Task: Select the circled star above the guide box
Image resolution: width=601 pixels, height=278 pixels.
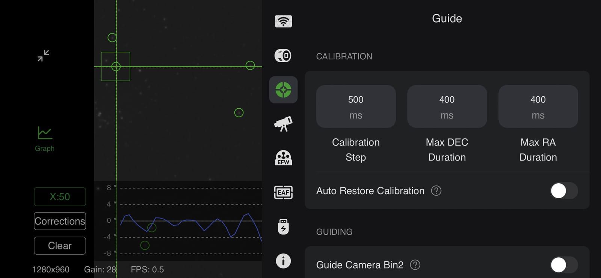Action: click(x=112, y=38)
